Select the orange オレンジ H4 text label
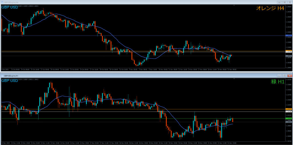The image size is (293, 145). (x=270, y=9)
